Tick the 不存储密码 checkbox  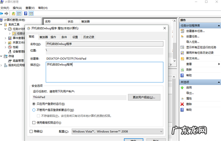pyautogui.click(x=38, y=116)
